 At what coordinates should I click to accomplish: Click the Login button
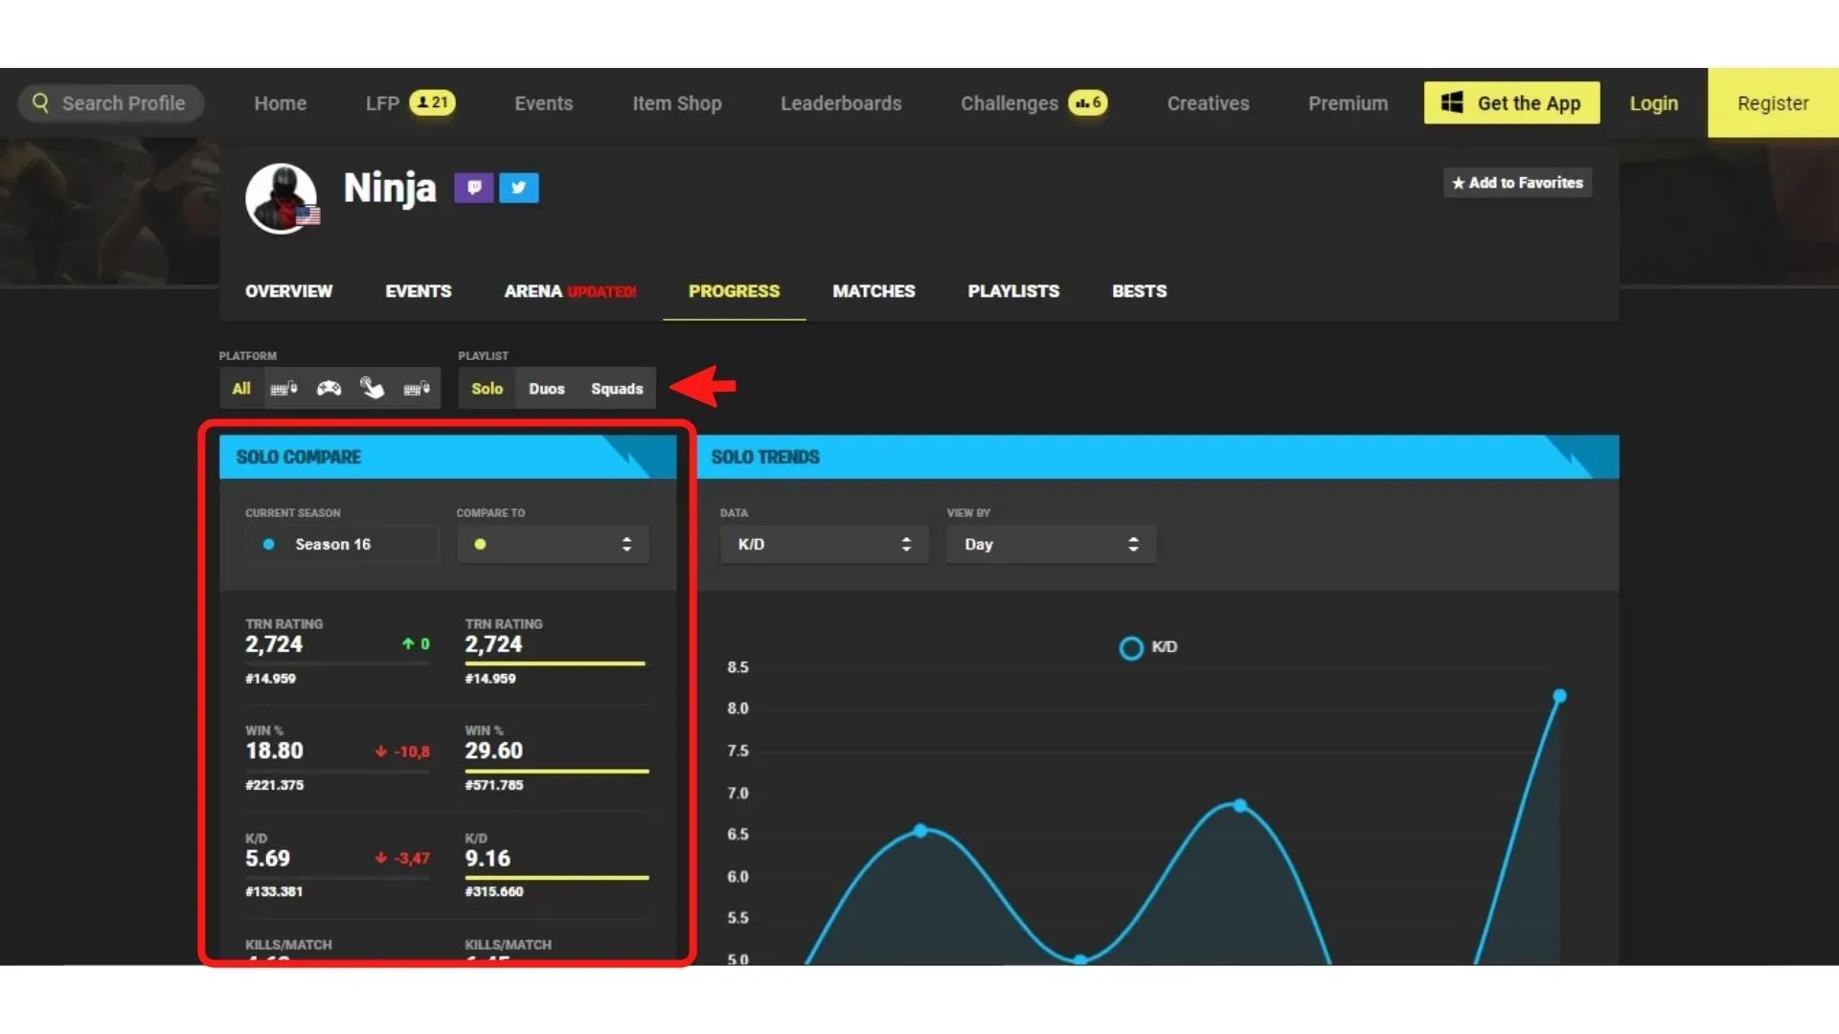[1653, 103]
